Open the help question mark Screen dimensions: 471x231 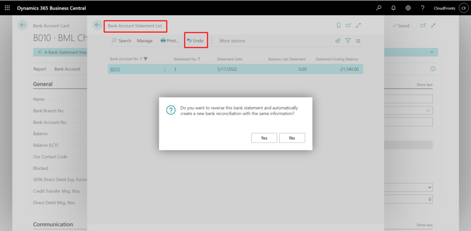click(422, 8)
